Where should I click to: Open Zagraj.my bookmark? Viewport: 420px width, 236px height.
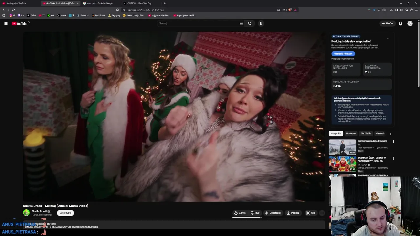pyautogui.click(x=114, y=15)
